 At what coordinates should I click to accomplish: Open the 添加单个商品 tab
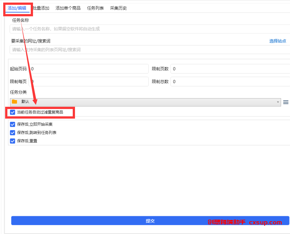(x=68, y=8)
